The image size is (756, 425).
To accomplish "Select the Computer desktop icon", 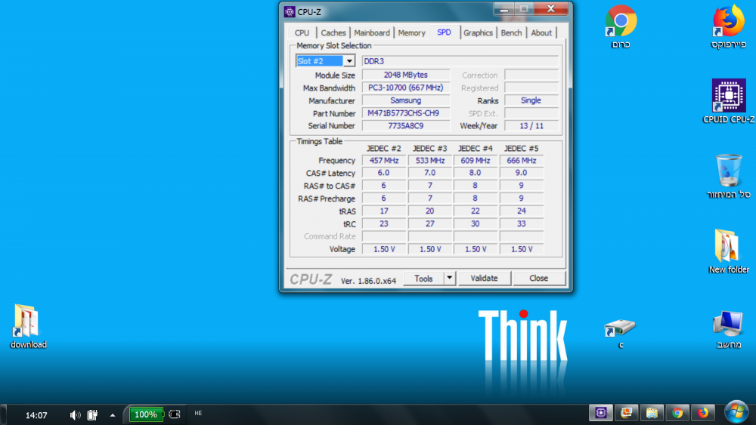I will [729, 329].
